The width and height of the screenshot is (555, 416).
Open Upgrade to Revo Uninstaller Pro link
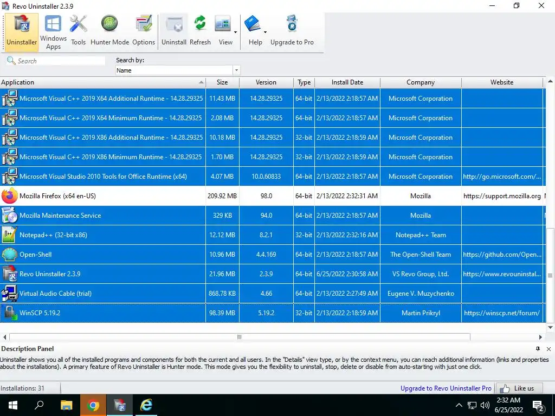point(446,388)
